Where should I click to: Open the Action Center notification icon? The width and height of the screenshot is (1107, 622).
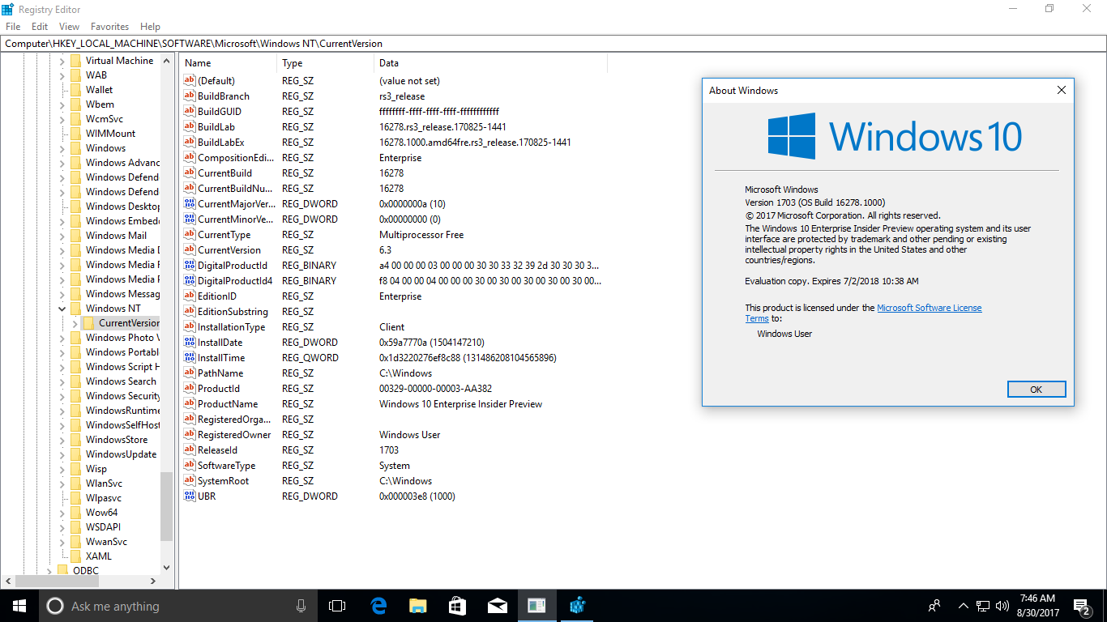tap(1082, 606)
